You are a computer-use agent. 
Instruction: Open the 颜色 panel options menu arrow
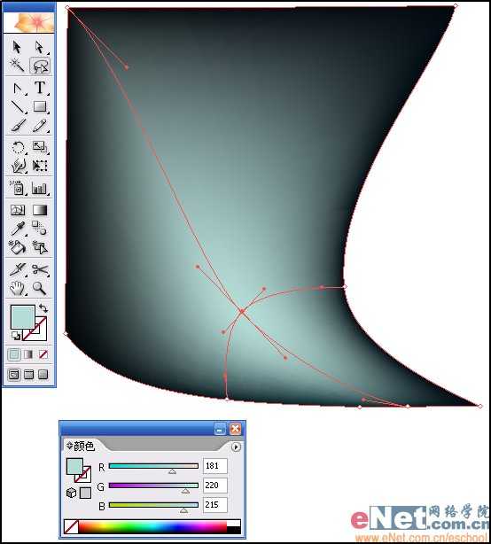[236, 447]
